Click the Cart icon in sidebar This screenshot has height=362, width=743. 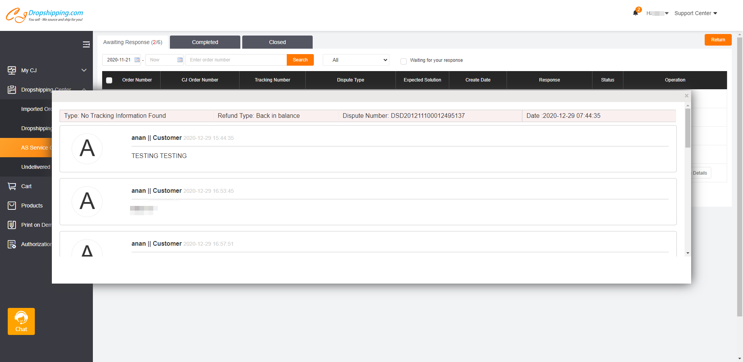(x=12, y=186)
